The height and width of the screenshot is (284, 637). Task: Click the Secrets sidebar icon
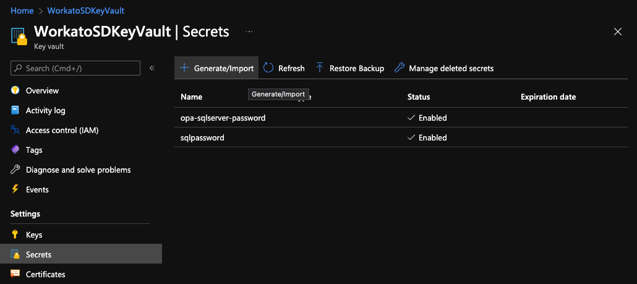pyautogui.click(x=15, y=254)
